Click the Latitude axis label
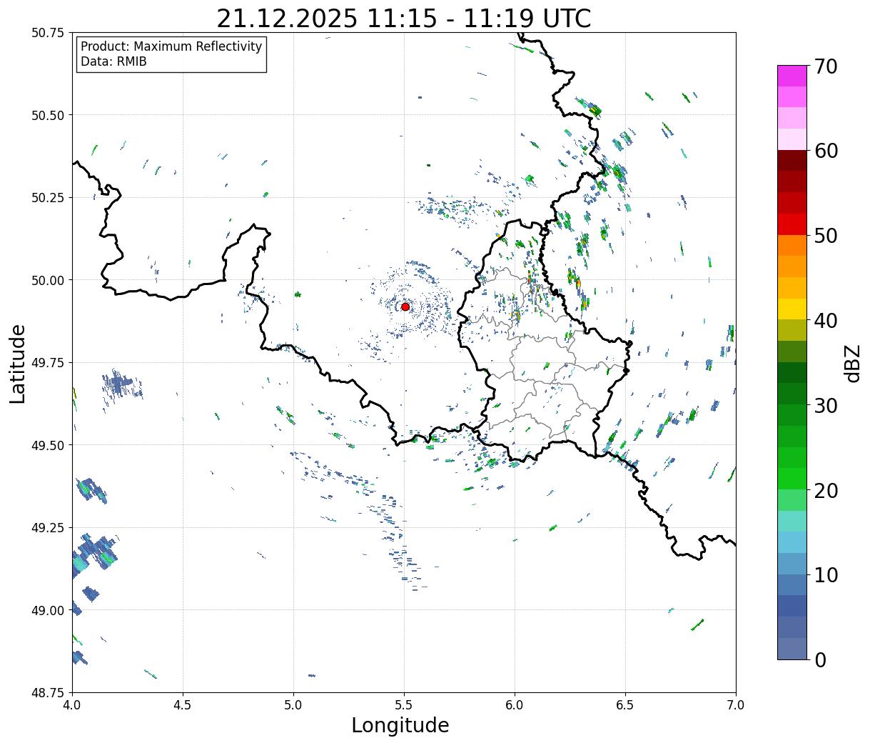Screen dimensions: 870x743 (x=18, y=364)
